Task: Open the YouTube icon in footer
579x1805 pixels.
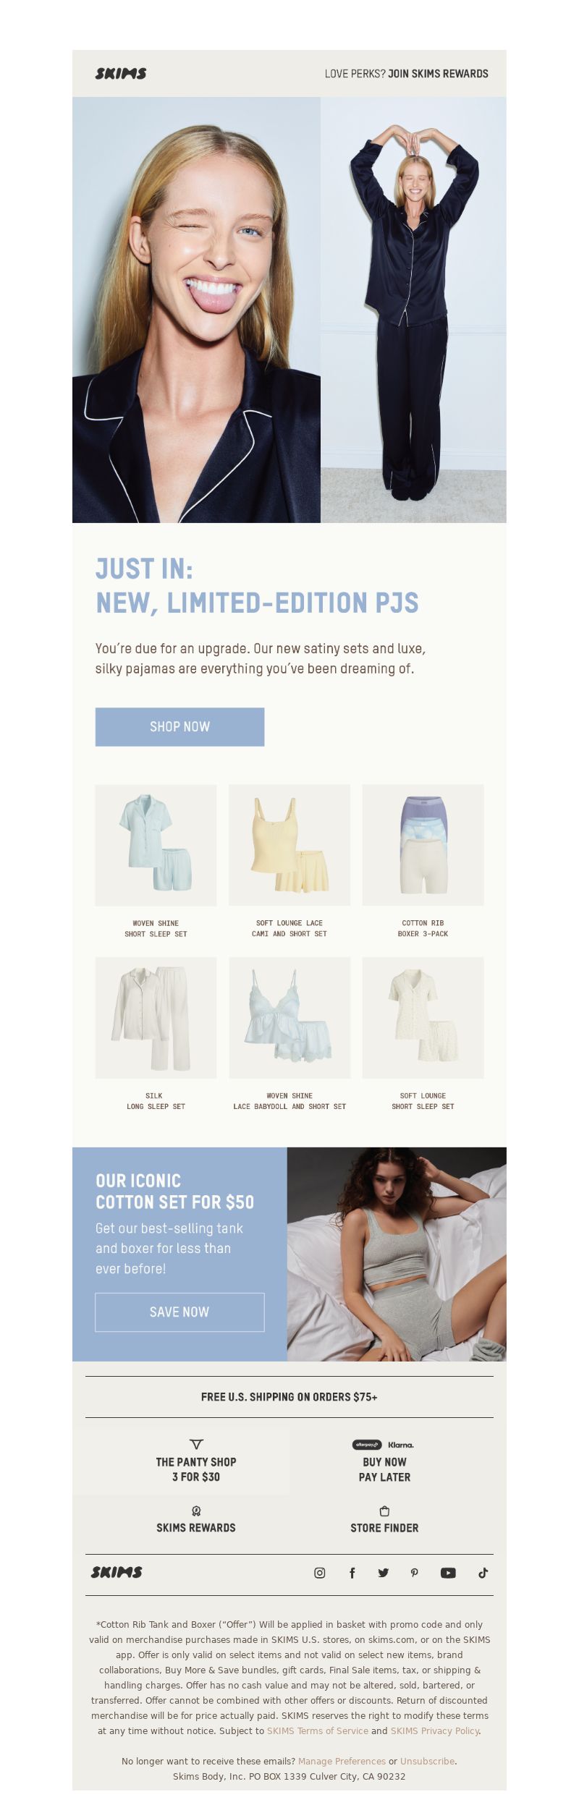Action: tap(448, 1573)
